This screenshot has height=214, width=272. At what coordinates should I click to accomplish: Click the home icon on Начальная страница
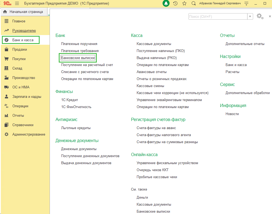click(5, 12)
